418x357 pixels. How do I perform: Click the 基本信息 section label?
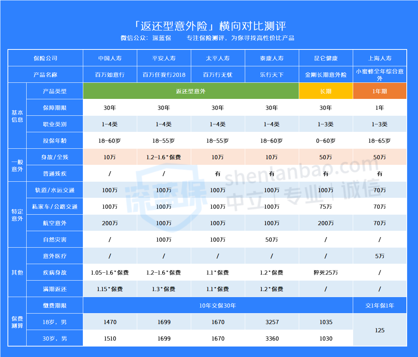point(17,116)
